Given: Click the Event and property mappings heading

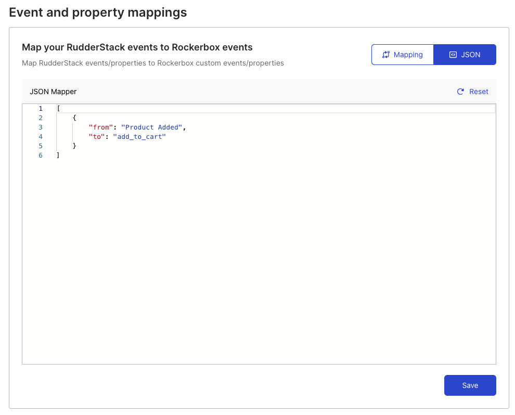Looking at the screenshot, I should [98, 12].
